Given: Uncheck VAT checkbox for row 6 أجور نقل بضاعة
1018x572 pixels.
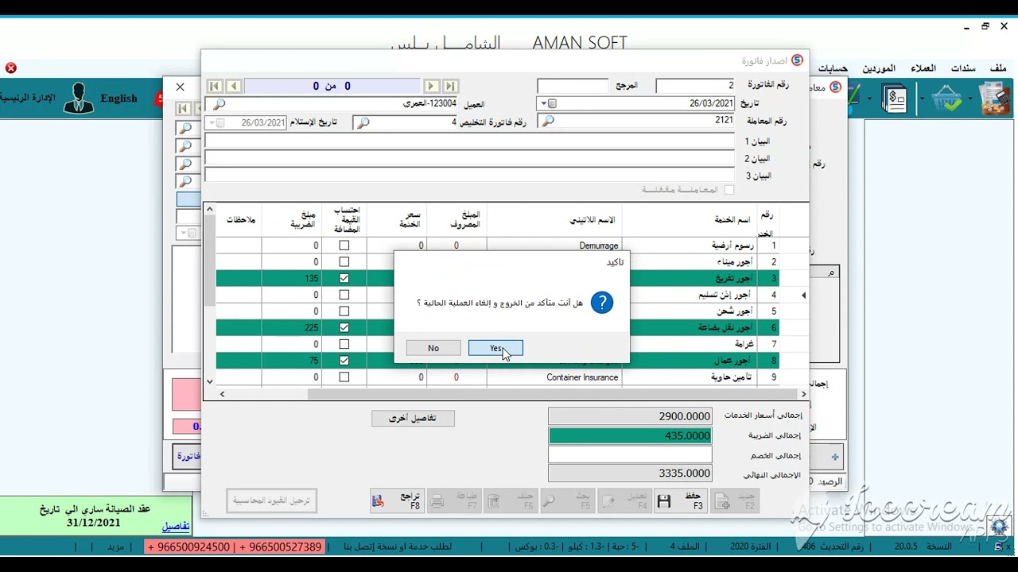Looking at the screenshot, I should pyautogui.click(x=344, y=327).
